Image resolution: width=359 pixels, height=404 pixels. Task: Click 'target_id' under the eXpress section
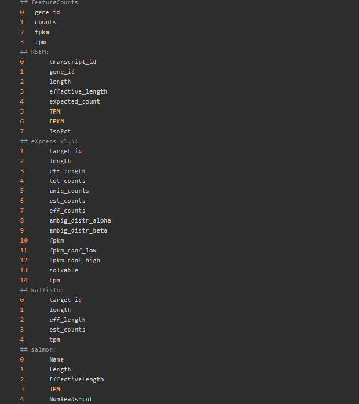66,151
